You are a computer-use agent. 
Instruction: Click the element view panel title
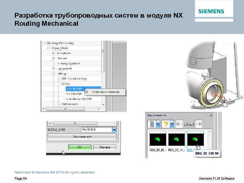click(157, 116)
